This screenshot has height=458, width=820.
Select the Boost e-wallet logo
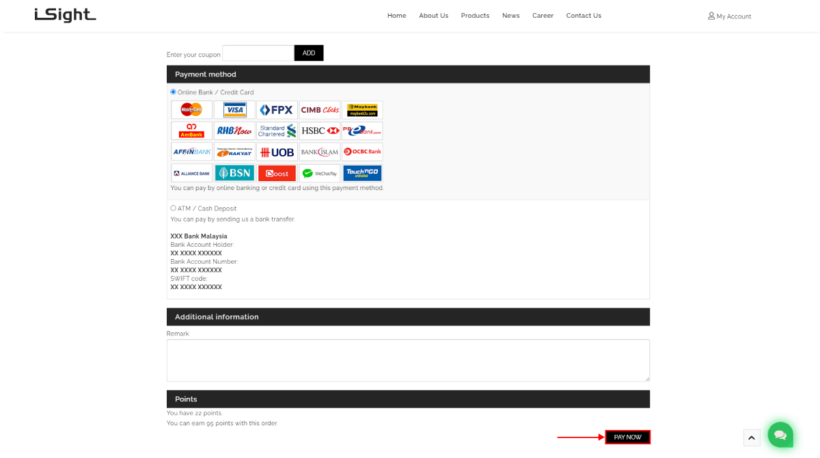point(277,173)
